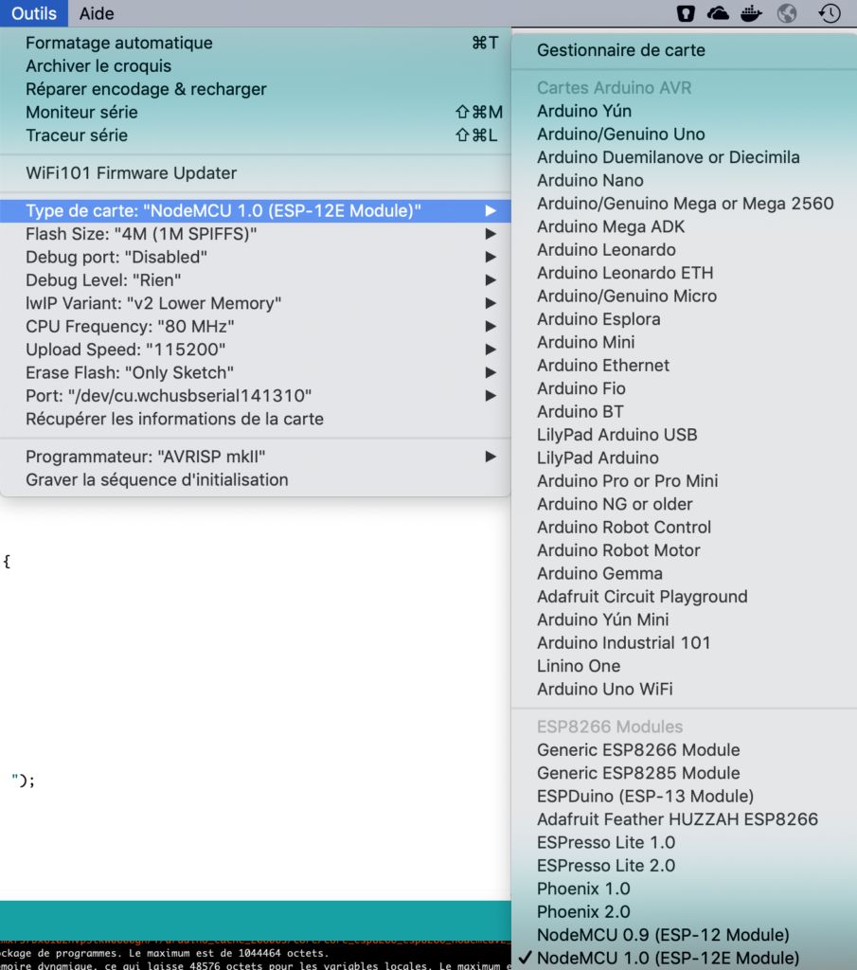This screenshot has width=857, height=970.
Task: Choose Arduino Industrial 101
Action: click(684, 643)
